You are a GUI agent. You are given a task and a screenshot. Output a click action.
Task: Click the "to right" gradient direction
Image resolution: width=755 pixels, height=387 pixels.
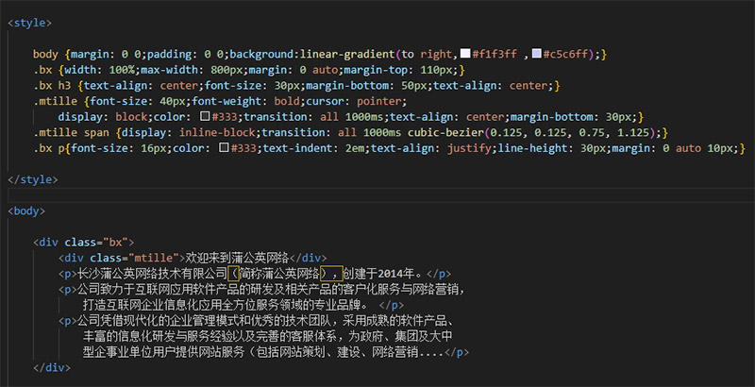pos(428,54)
